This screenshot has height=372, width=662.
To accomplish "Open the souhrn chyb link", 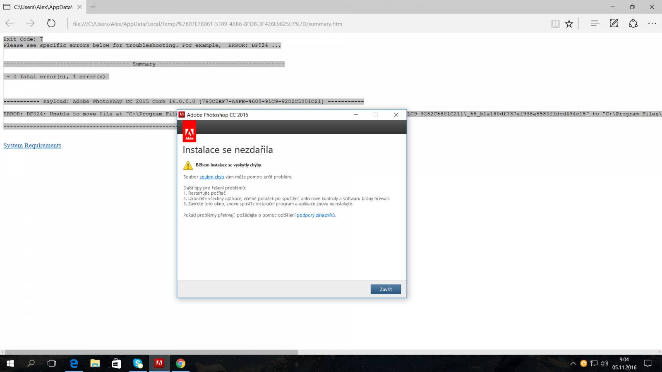I will pyautogui.click(x=211, y=177).
